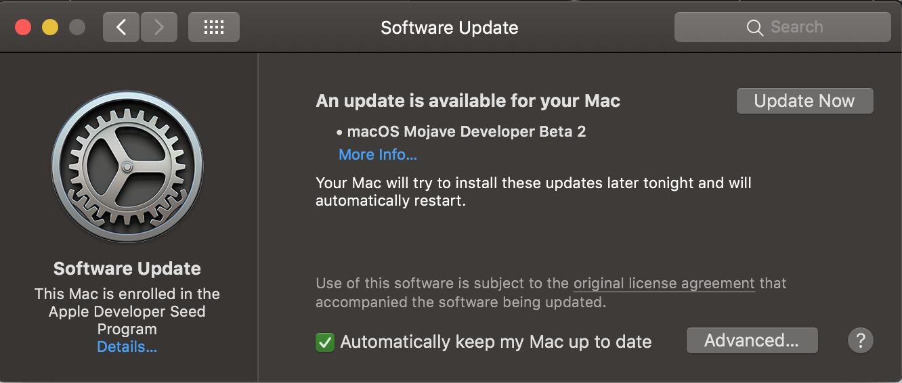This screenshot has height=383, width=902.
Task: Click the Software Update window title
Action: pyautogui.click(x=450, y=28)
